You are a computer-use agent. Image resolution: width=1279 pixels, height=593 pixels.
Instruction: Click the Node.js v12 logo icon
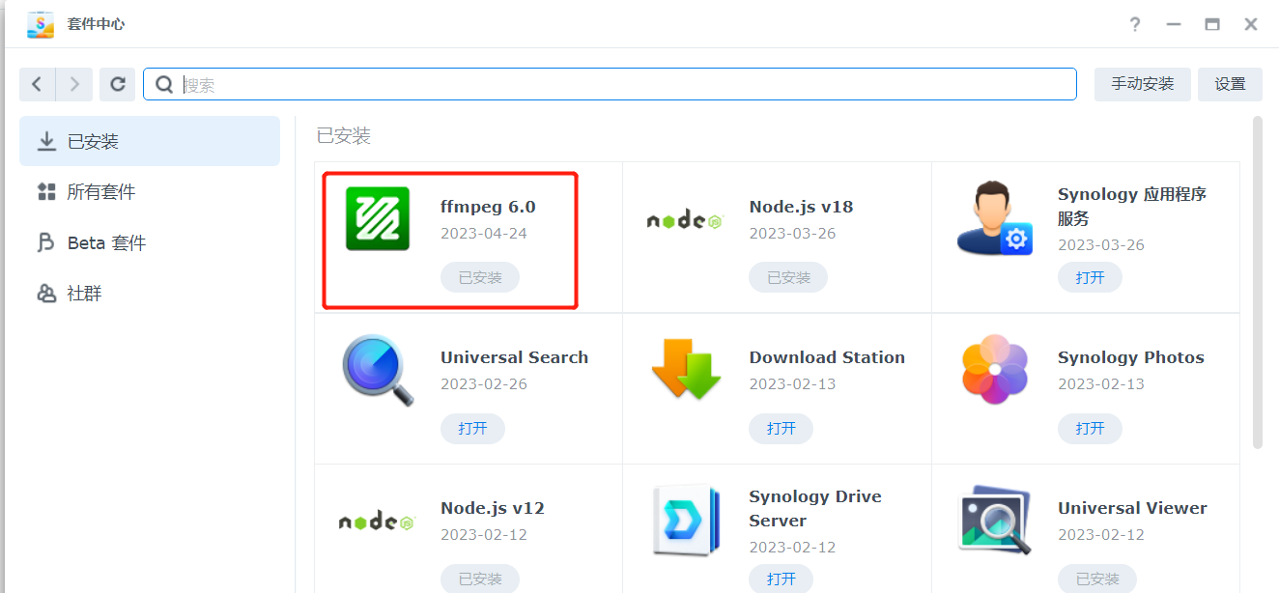pyautogui.click(x=377, y=522)
